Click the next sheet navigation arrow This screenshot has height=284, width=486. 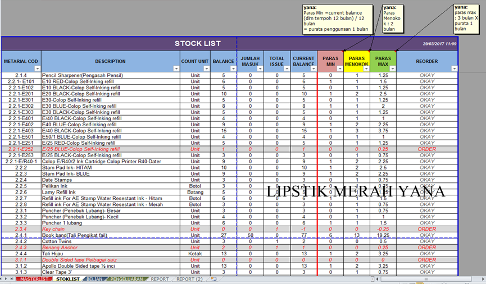(x=7, y=279)
